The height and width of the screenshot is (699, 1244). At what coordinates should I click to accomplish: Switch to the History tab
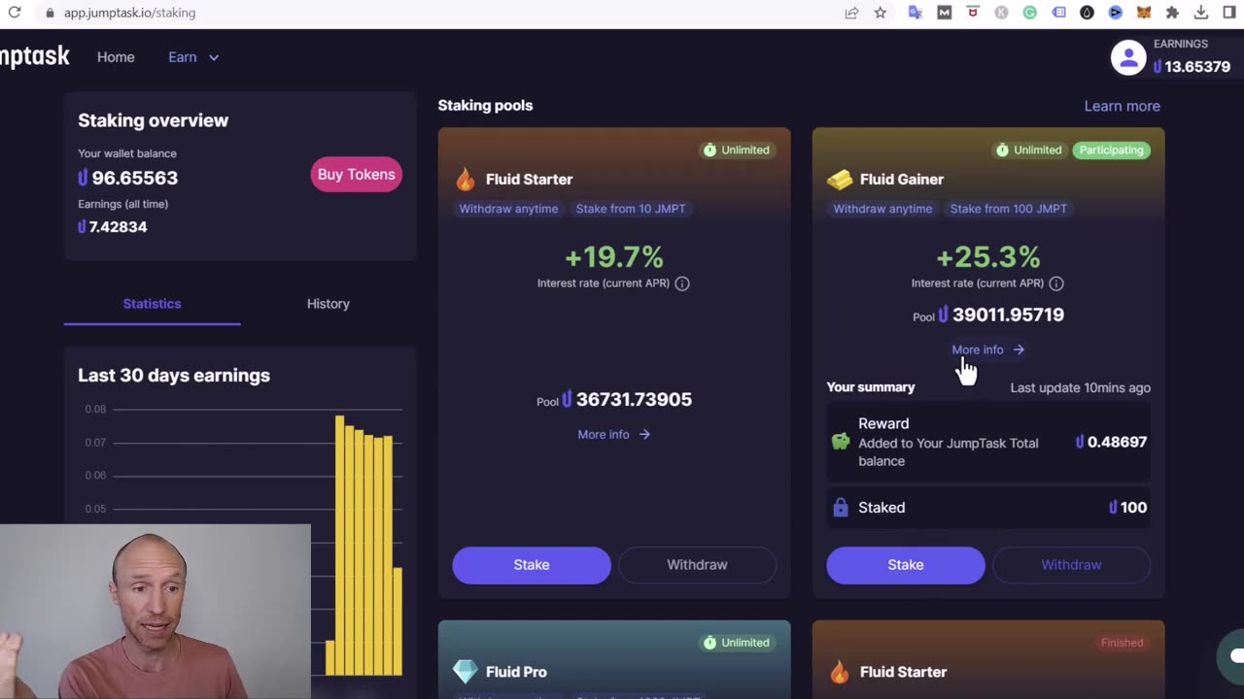(x=328, y=304)
